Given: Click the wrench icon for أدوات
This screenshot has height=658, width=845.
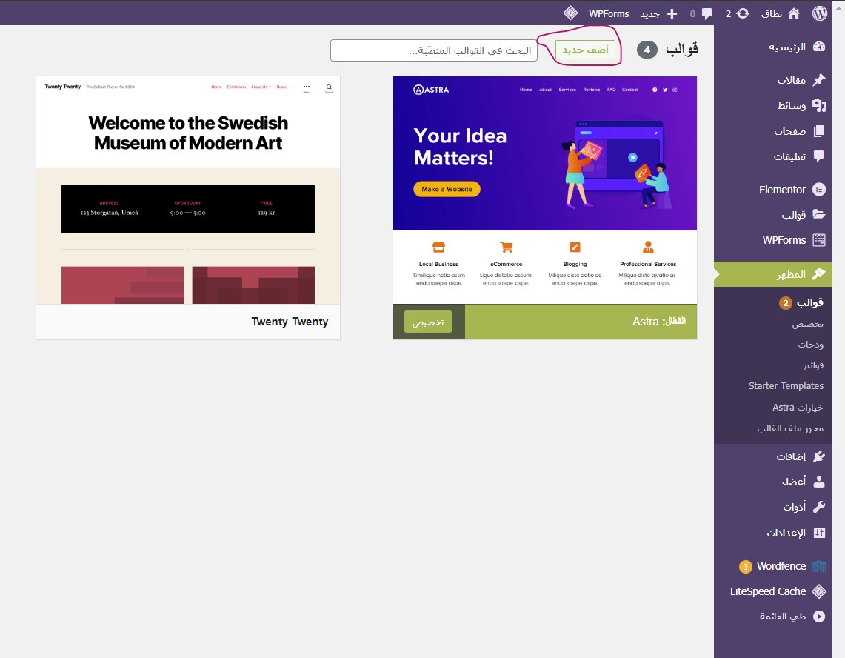Looking at the screenshot, I should (819, 507).
